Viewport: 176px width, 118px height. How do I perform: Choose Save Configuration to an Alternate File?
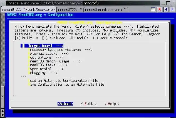[66, 85]
